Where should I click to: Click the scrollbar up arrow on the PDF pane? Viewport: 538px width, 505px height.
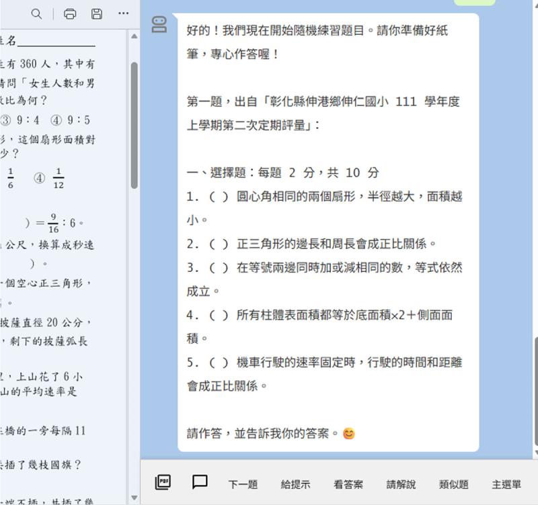click(134, 36)
